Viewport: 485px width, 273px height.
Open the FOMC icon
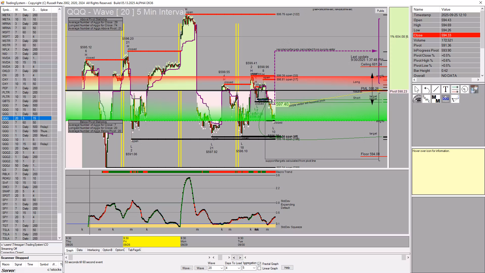click(426, 99)
